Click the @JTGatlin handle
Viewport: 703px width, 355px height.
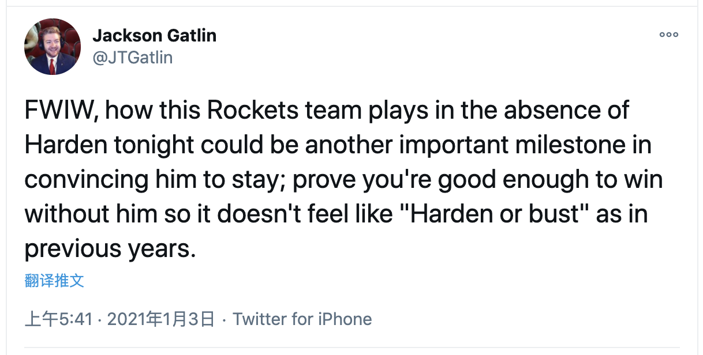click(132, 57)
